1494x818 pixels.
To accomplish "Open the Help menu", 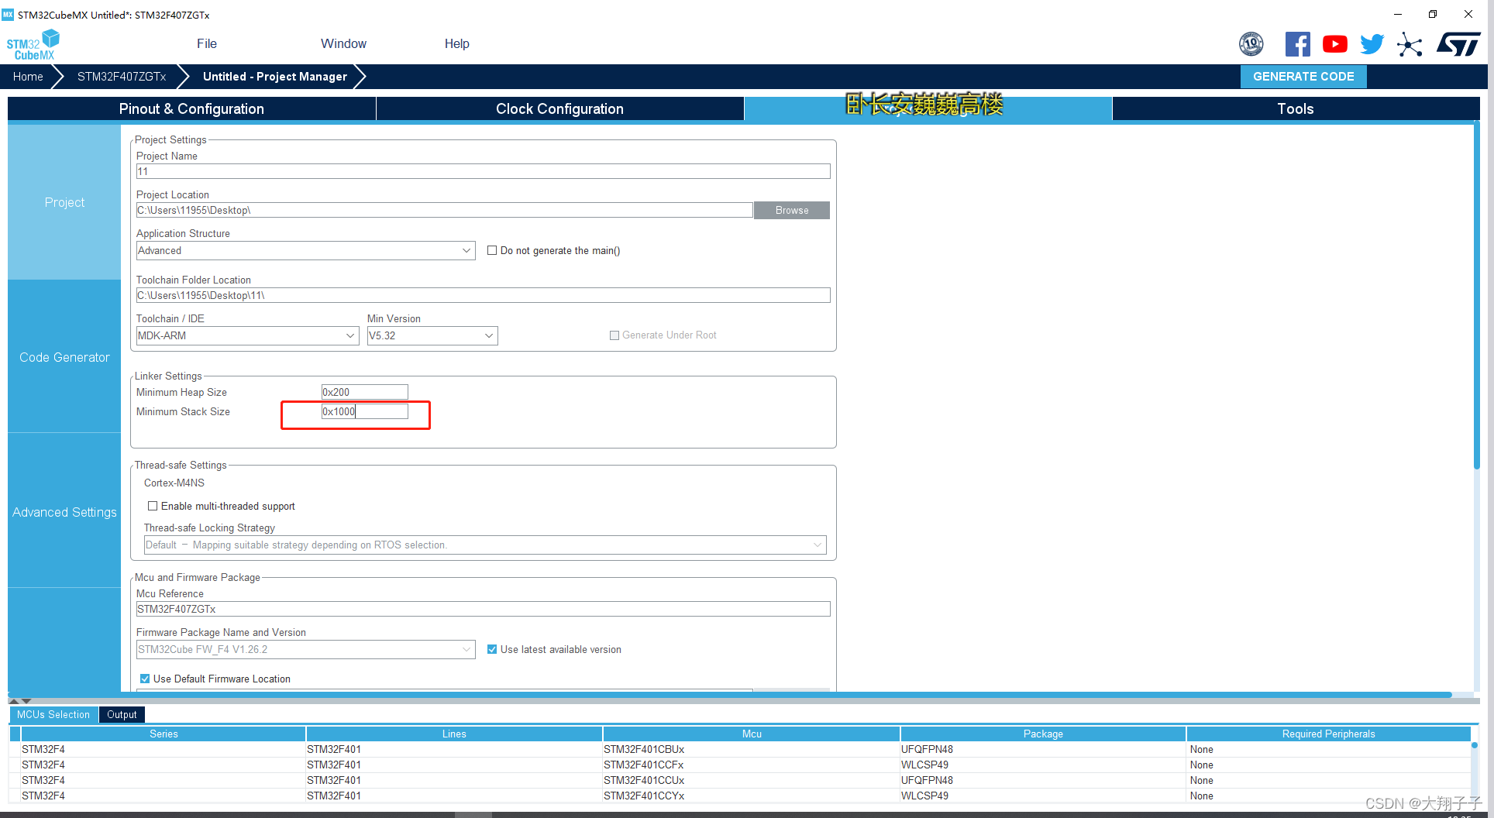I will click(457, 43).
